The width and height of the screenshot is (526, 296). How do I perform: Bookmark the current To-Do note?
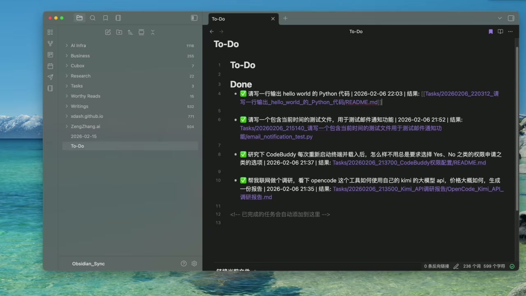coord(490,31)
